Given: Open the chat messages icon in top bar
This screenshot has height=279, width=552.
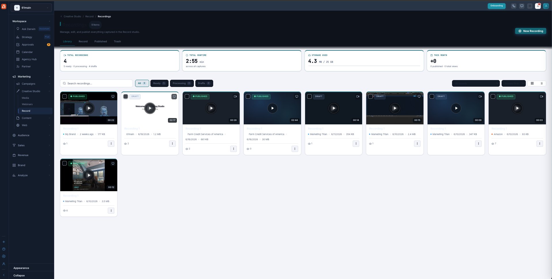Looking at the screenshot, I should coord(522,6).
